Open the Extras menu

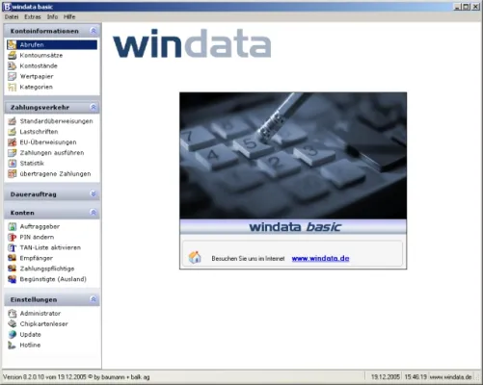pos(33,17)
